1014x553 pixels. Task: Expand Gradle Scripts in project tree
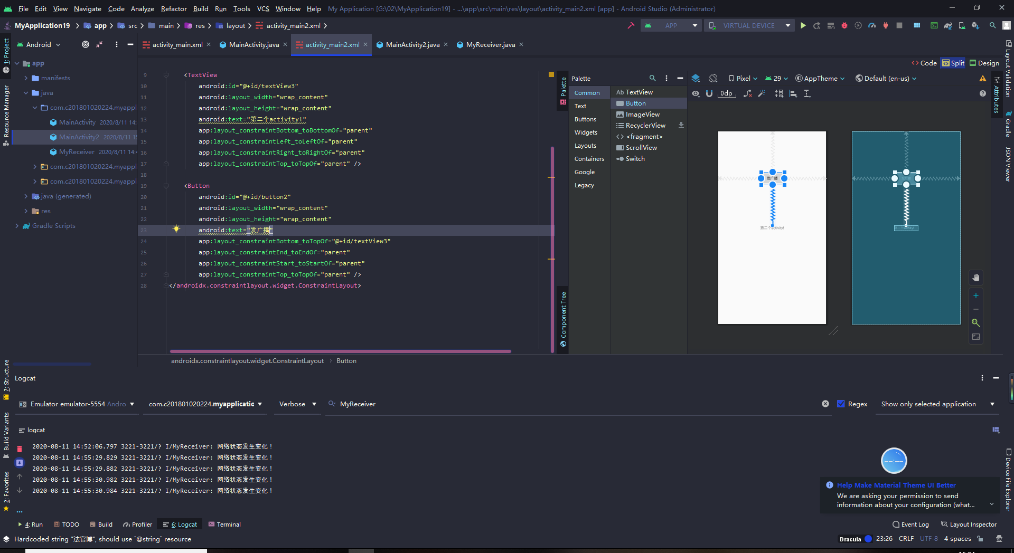click(17, 225)
